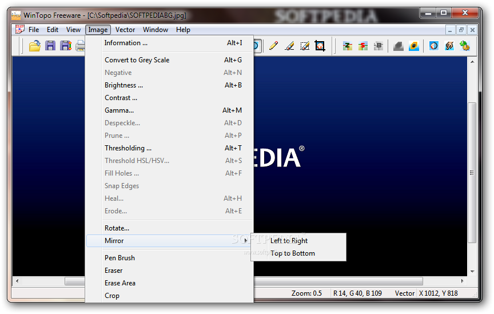Close the inner document window

pos(472,30)
